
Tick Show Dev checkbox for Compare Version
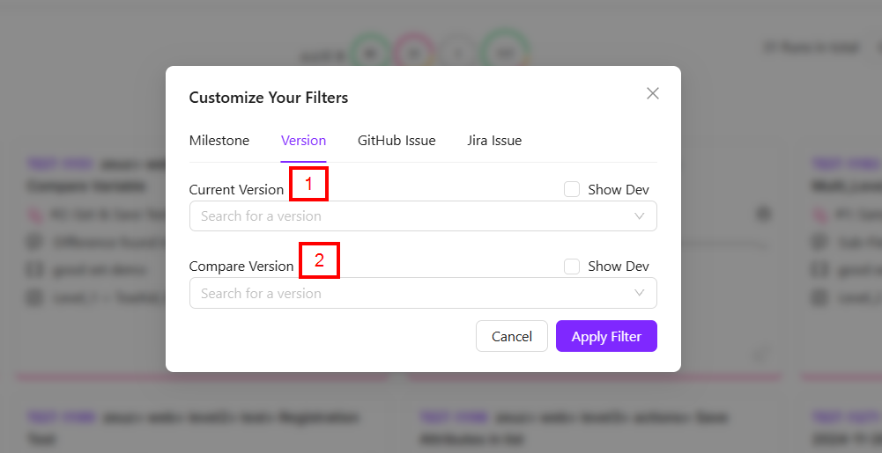(x=573, y=267)
